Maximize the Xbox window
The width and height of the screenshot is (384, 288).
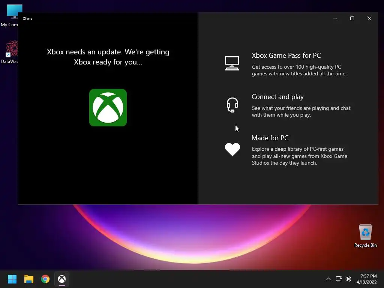pyautogui.click(x=352, y=18)
